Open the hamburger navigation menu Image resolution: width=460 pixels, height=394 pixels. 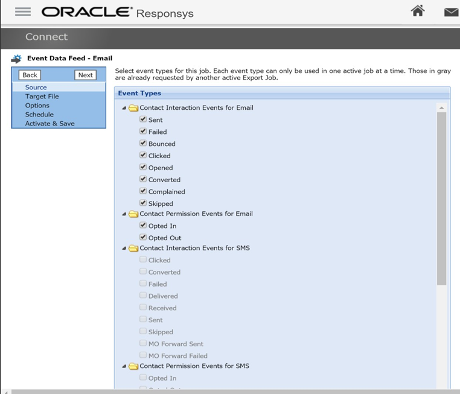pos(22,12)
